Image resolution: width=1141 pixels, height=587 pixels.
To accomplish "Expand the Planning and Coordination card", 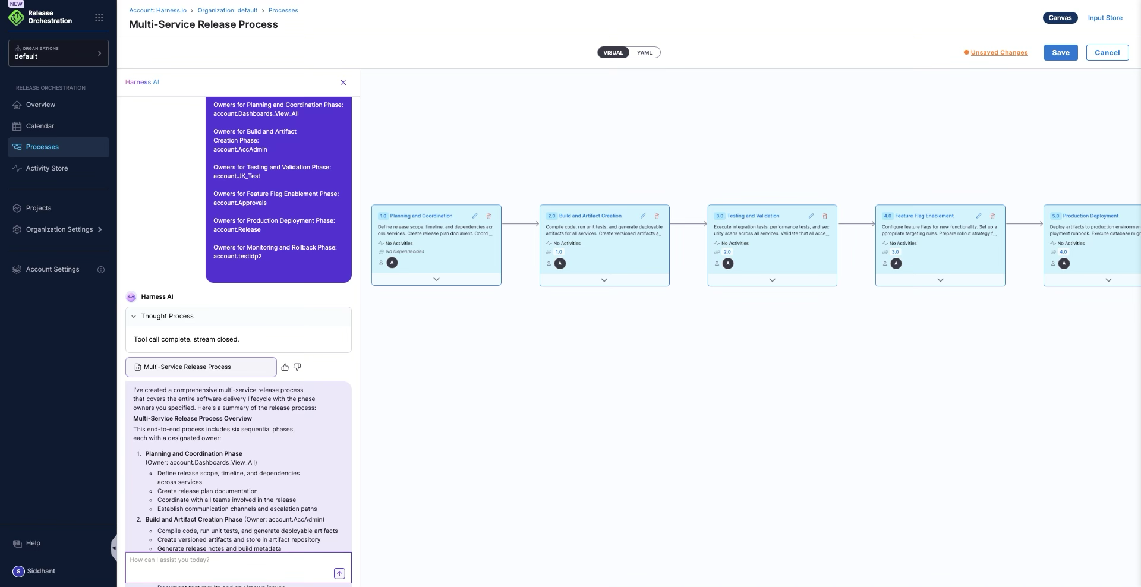I will (x=436, y=279).
